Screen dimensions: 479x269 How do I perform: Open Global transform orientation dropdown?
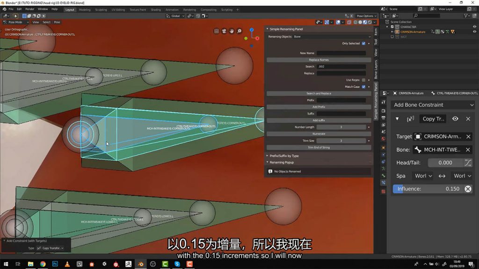coord(175,16)
